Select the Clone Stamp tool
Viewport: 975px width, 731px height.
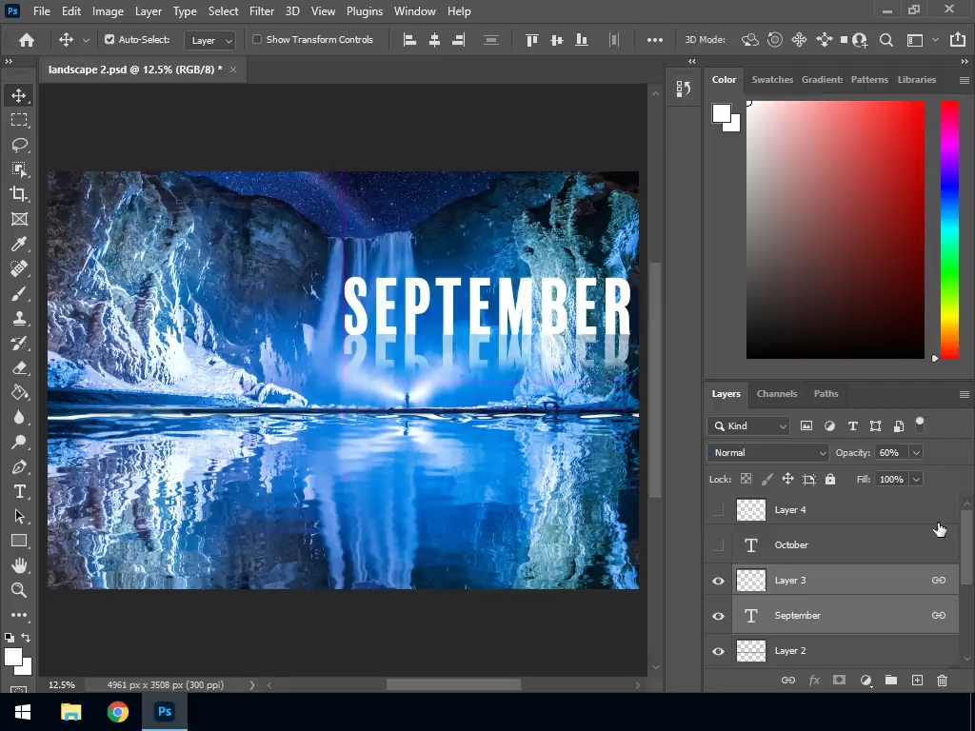click(19, 318)
